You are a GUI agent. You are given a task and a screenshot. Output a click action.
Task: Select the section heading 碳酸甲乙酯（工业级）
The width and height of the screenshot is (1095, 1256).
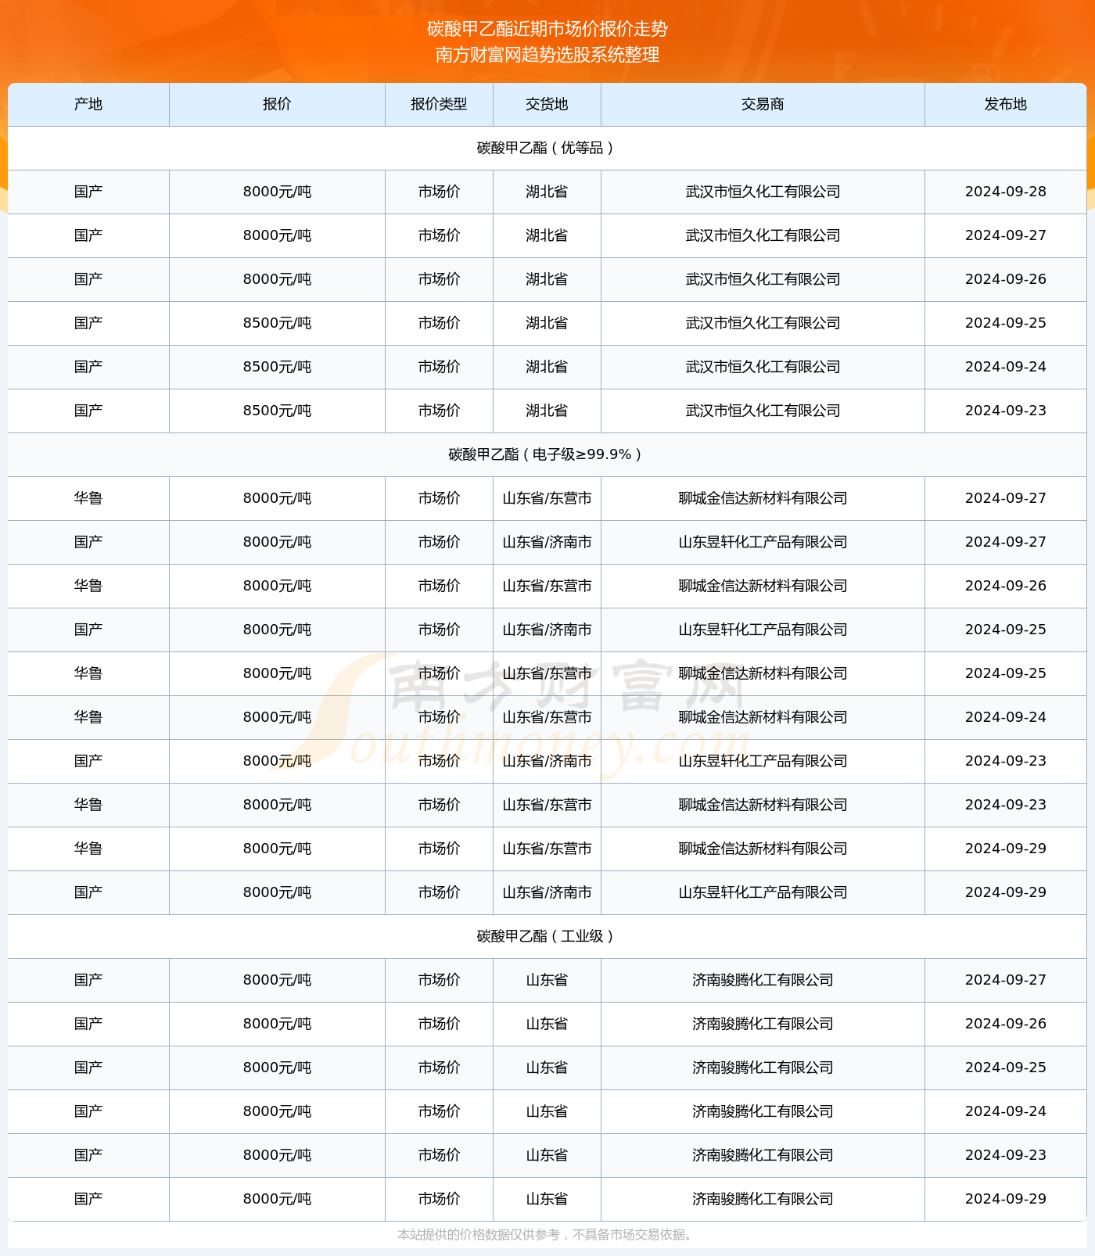coord(547,936)
